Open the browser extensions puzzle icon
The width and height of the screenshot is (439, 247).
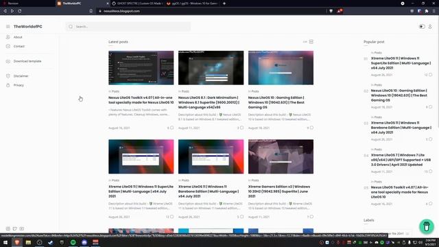pos(427,11)
